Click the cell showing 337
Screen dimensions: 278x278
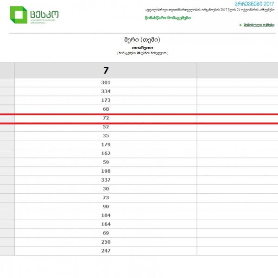click(106, 180)
